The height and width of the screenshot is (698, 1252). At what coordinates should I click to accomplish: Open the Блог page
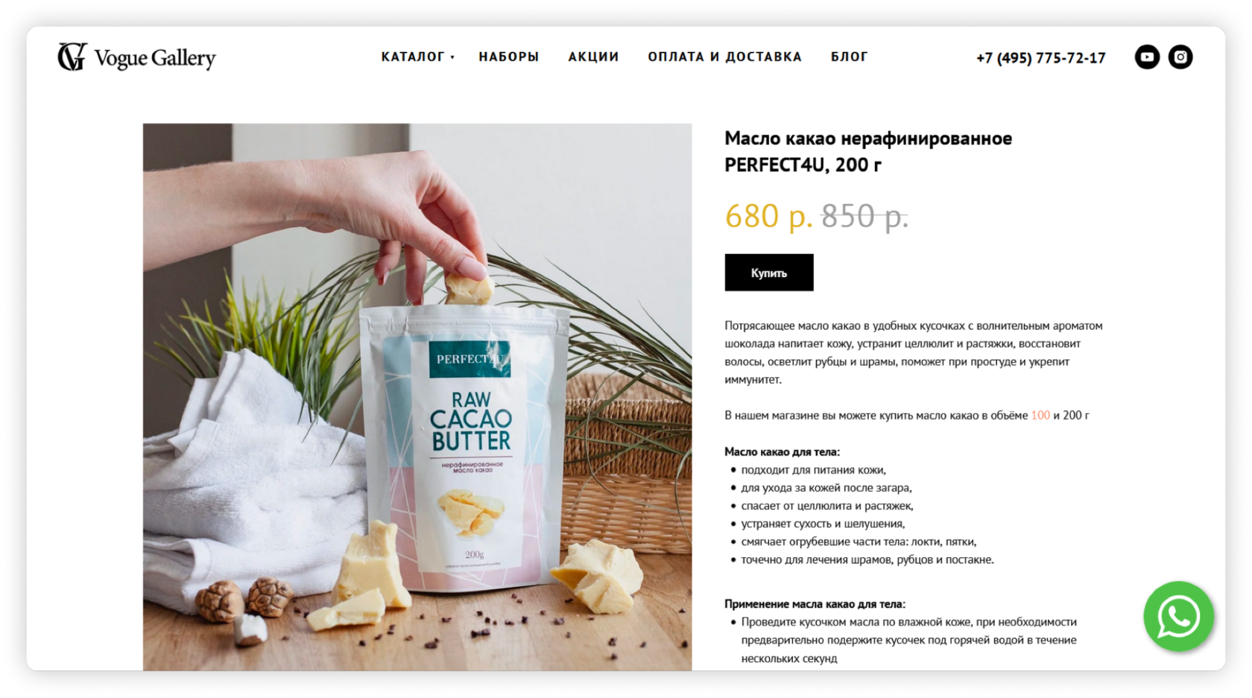(850, 57)
